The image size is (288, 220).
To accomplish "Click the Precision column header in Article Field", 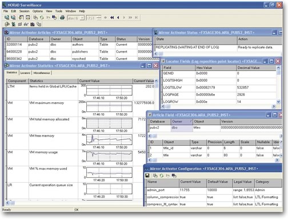I will tap(215, 142).
